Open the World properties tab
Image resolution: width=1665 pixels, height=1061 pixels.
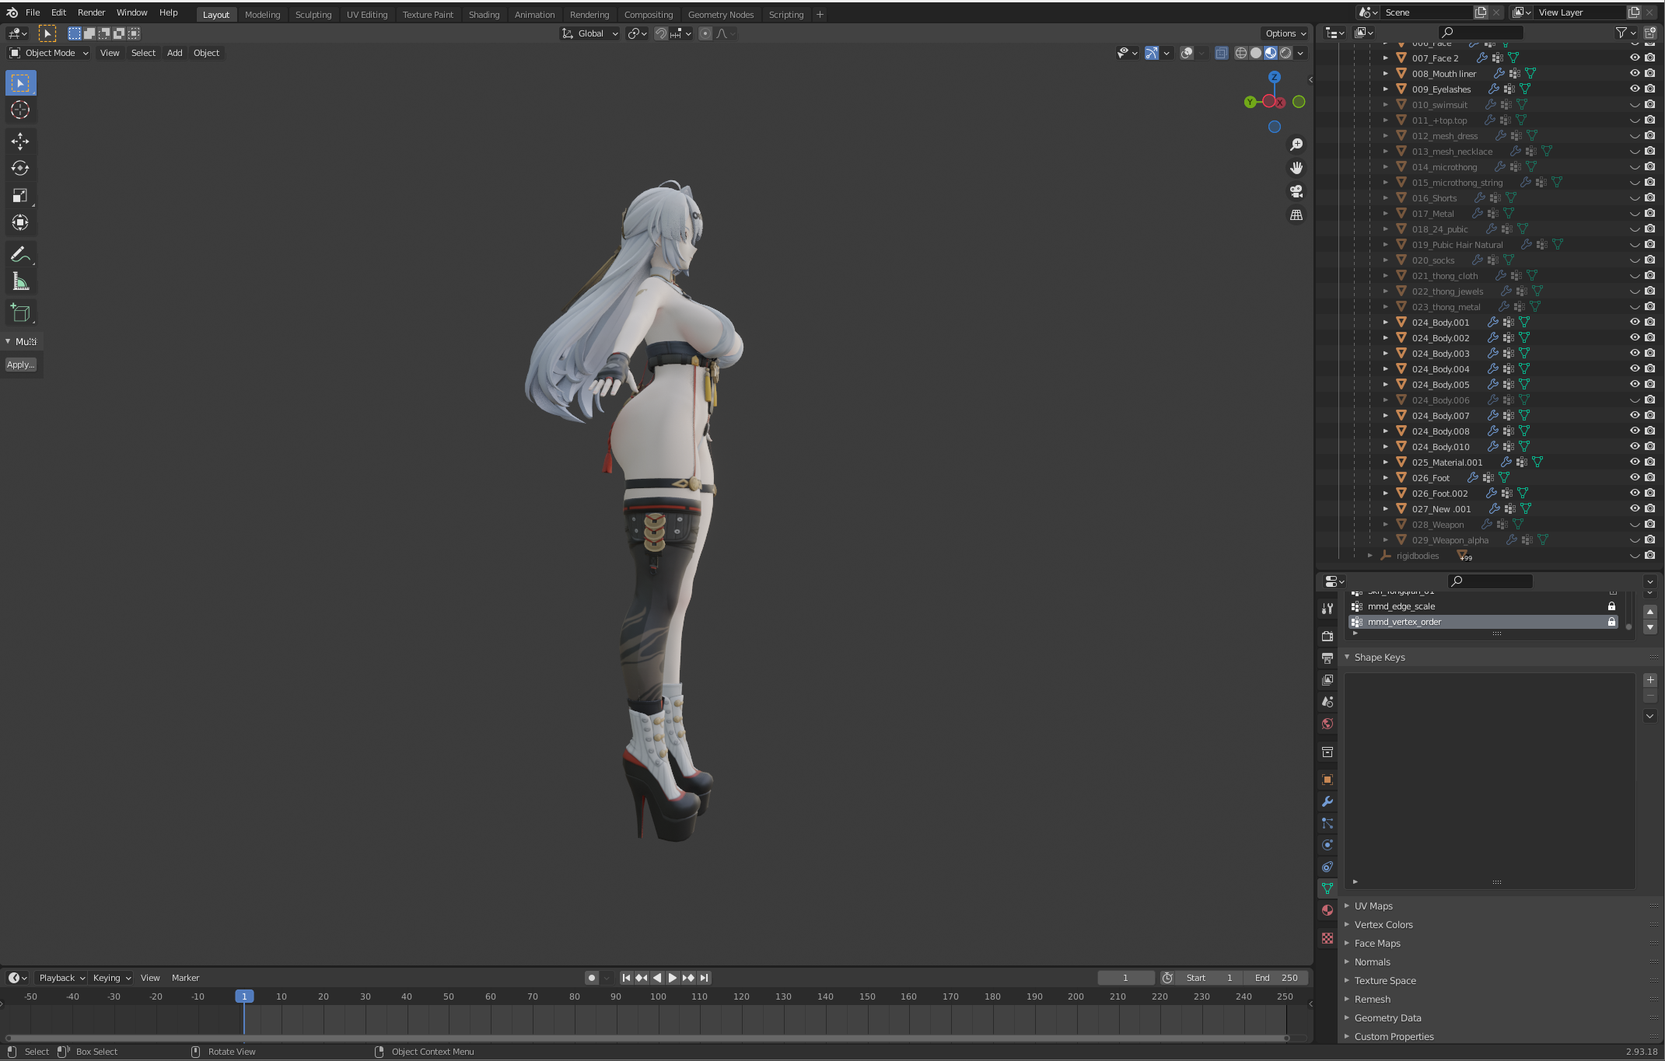tap(1327, 724)
